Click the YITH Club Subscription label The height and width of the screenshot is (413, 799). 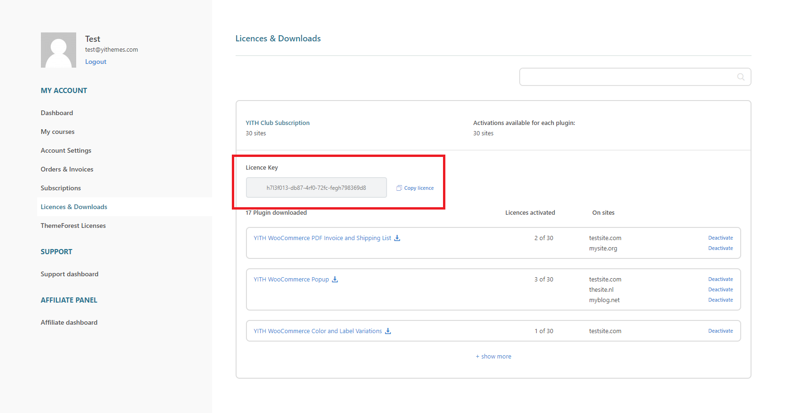(x=277, y=123)
